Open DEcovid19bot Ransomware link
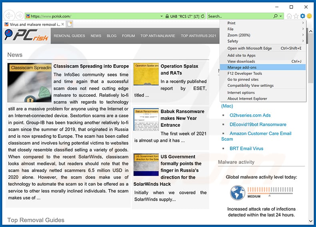The width and height of the screenshot is (316, 227). 258,124
